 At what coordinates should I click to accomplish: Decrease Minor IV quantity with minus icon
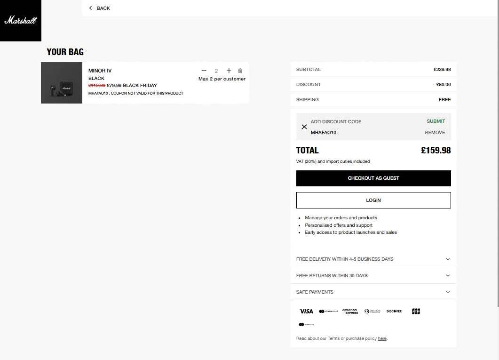pyautogui.click(x=204, y=71)
